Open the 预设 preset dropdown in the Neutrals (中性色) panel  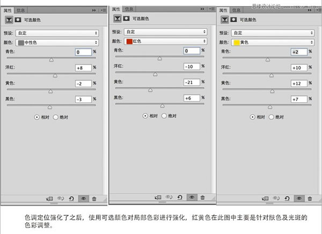coord(57,33)
